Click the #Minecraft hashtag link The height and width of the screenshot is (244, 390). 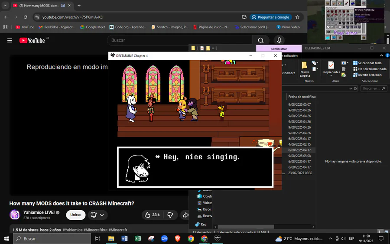point(118,230)
